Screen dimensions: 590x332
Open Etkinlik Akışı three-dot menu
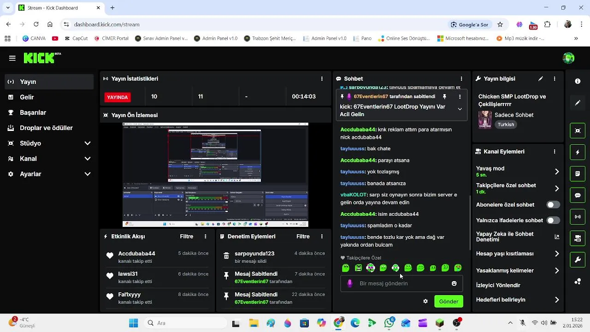[x=206, y=237]
